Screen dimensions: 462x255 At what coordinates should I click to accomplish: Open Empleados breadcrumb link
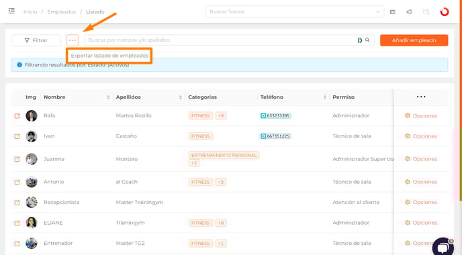[62, 12]
